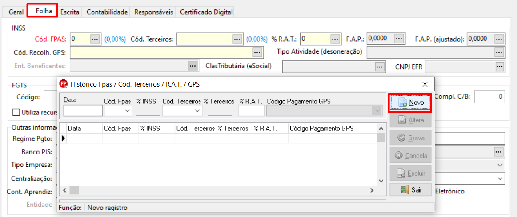The width and height of the screenshot is (517, 217).
Task: Click the Data column header in grid
Action: pos(85,129)
